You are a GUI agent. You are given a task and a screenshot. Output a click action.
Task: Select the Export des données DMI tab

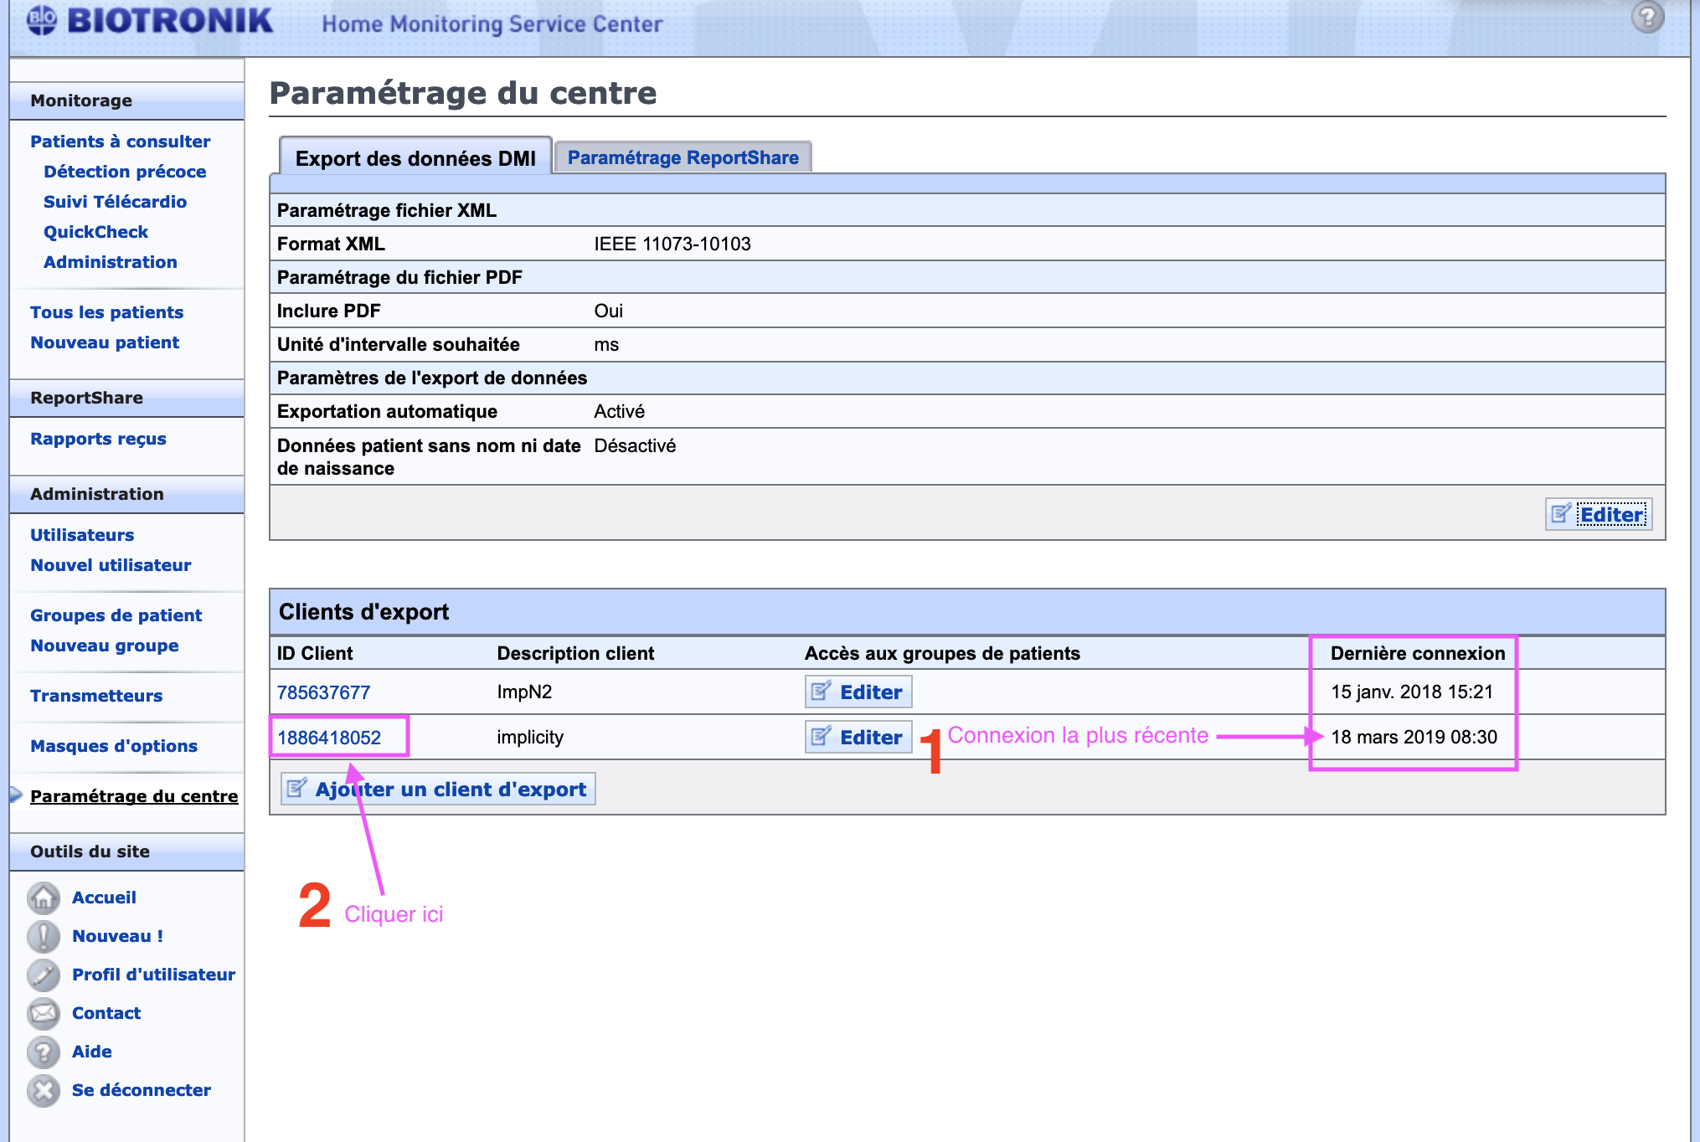[x=415, y=157]
